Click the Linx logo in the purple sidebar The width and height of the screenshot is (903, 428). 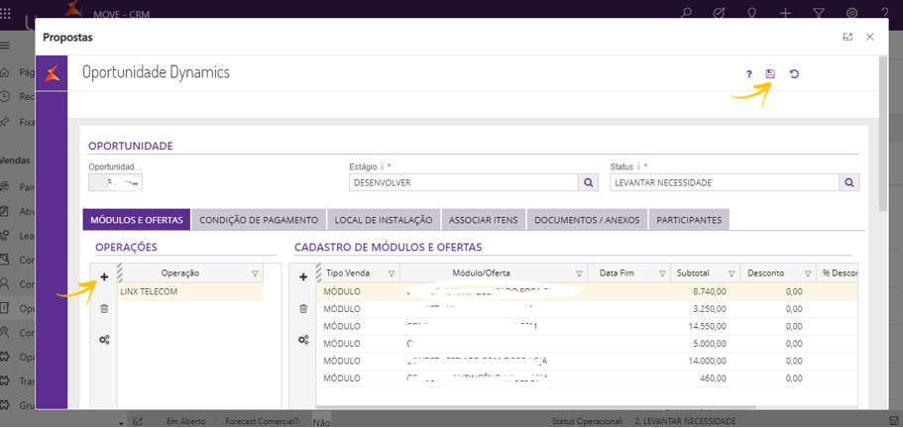(x=52, y=73)
